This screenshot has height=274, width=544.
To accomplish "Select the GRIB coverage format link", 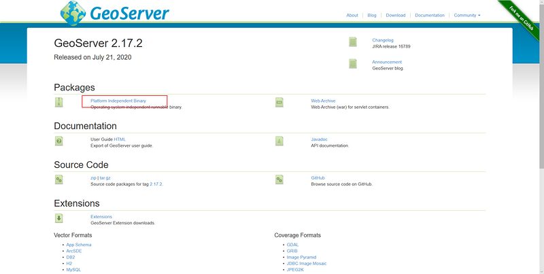I will point(292,251).
